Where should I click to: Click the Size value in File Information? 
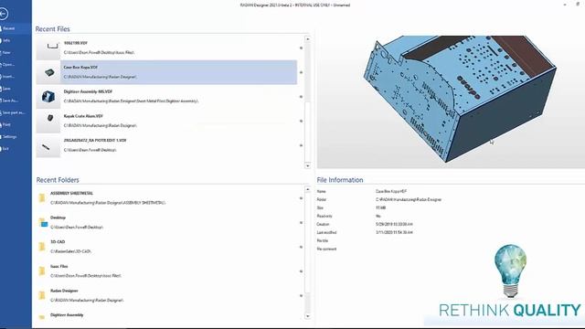(x=380, y=207)
